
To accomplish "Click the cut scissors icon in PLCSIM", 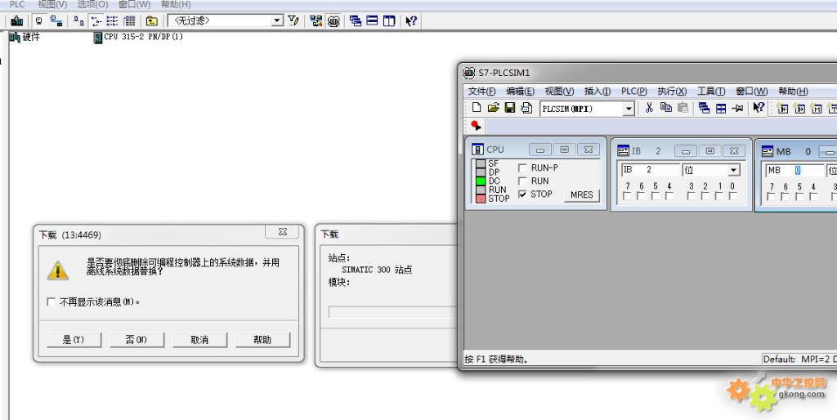I will [649, 108].
